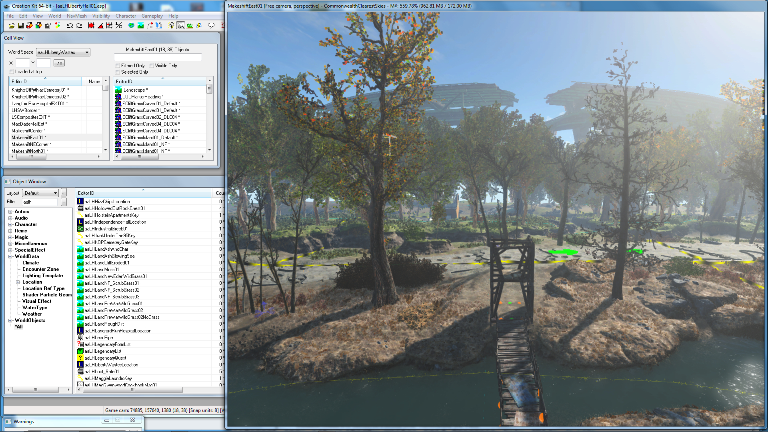Click the Redo arrow icon
The image size is (768, 432).
79,26
